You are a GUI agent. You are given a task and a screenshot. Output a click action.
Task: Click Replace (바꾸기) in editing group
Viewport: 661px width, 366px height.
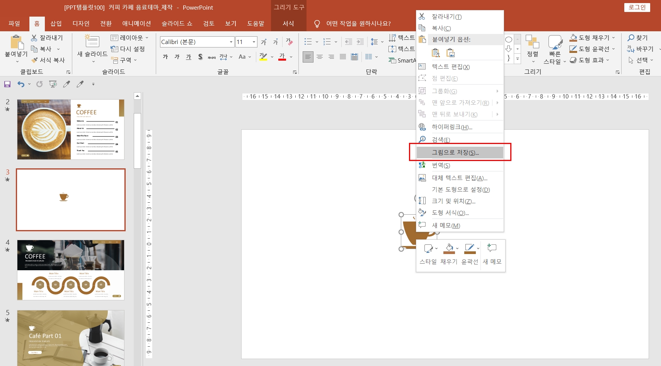pyautogui.click(x=641, y=49)
